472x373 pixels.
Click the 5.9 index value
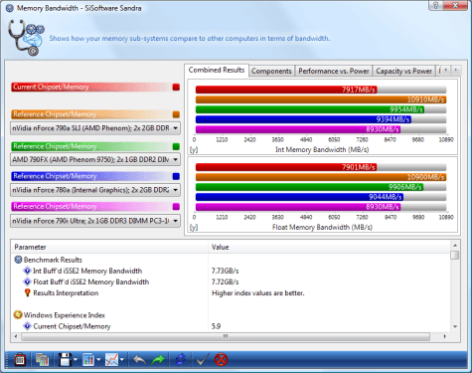[x=216, y=326]
